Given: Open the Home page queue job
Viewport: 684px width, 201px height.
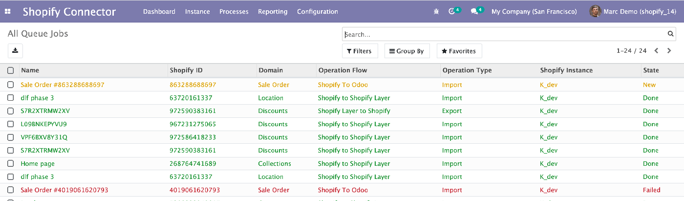Looking at the screenshot, I should click(x=38, y=164).
